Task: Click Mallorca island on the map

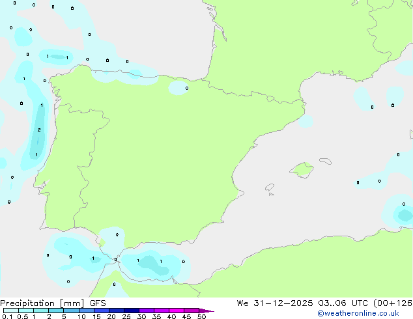Action: [x=302, y=170]
